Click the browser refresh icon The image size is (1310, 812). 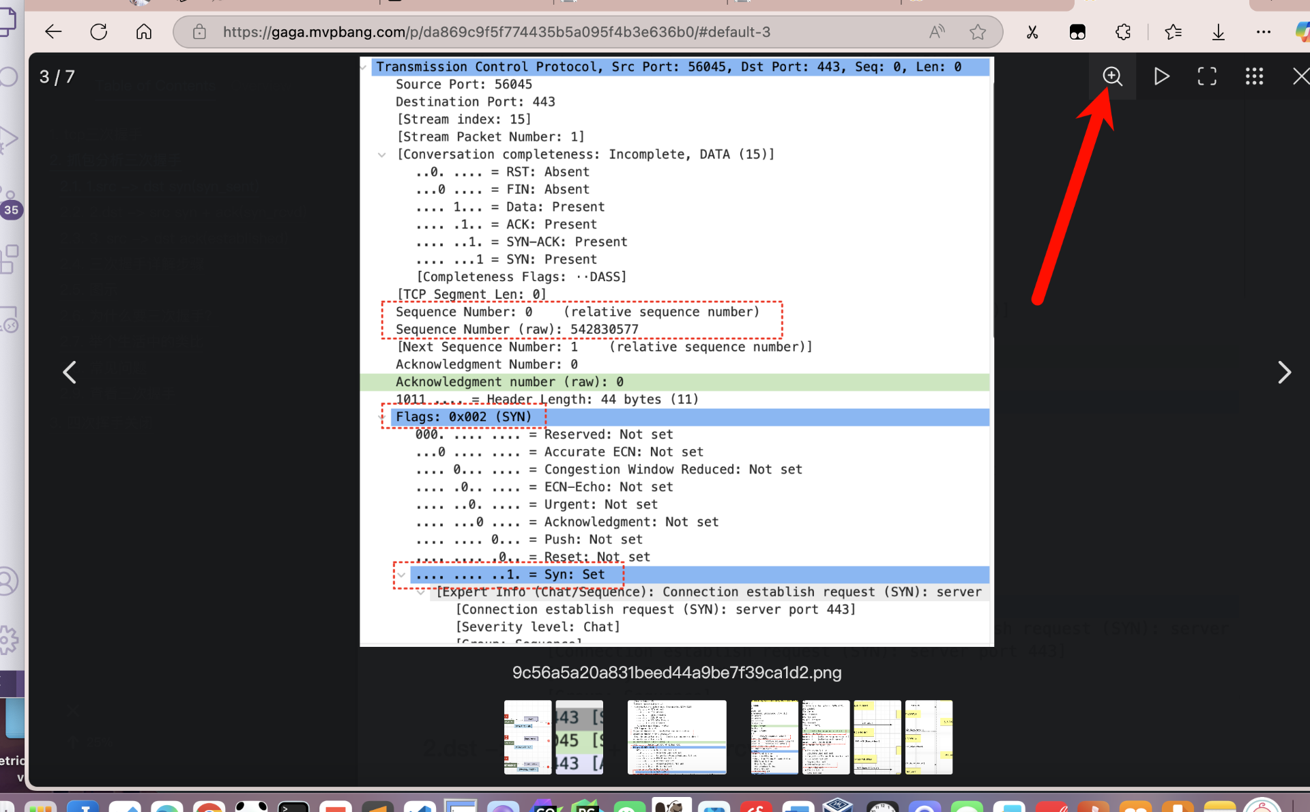pos(99,32)
